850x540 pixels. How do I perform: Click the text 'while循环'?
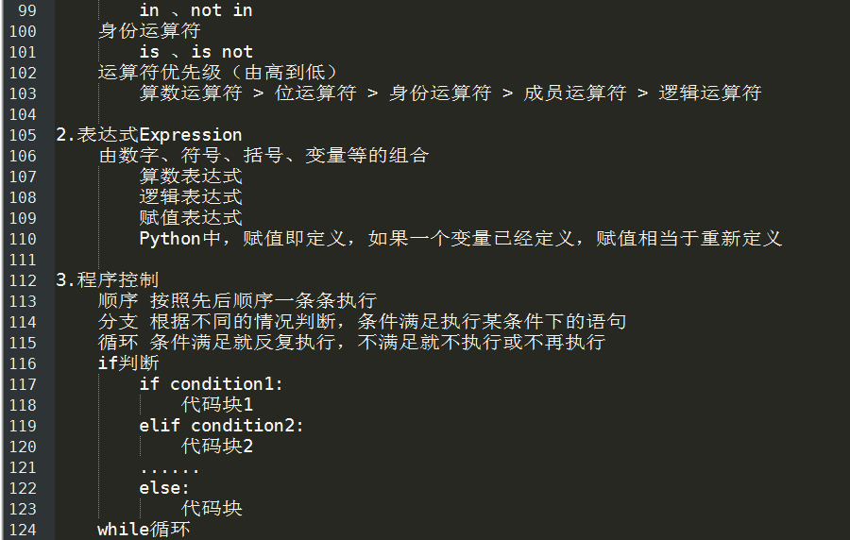[x=144, y=530]
